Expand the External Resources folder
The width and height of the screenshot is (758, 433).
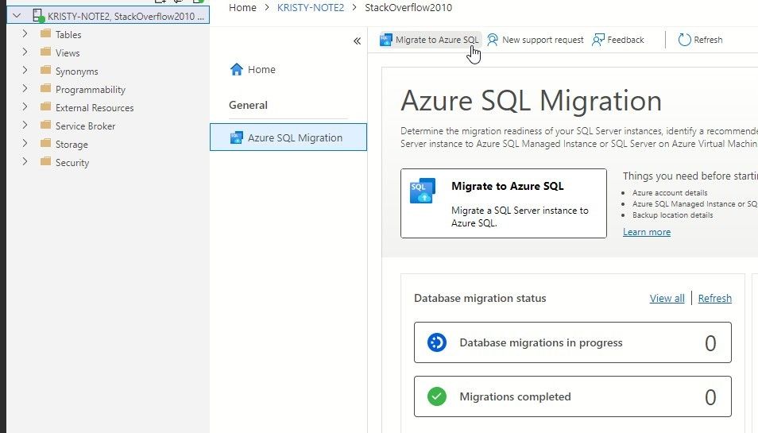pyautogui.click(x=25, y=107)
